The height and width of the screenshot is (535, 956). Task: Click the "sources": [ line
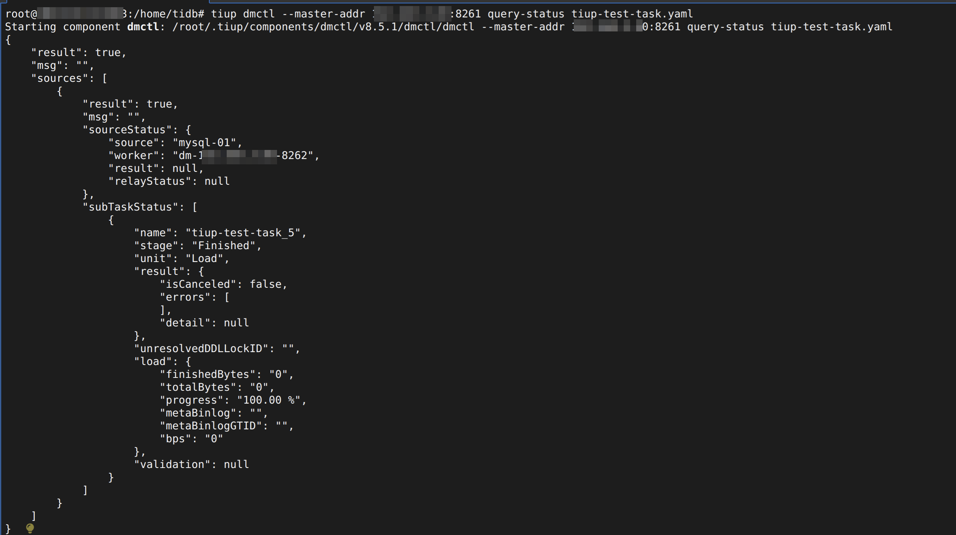(69, 78)
